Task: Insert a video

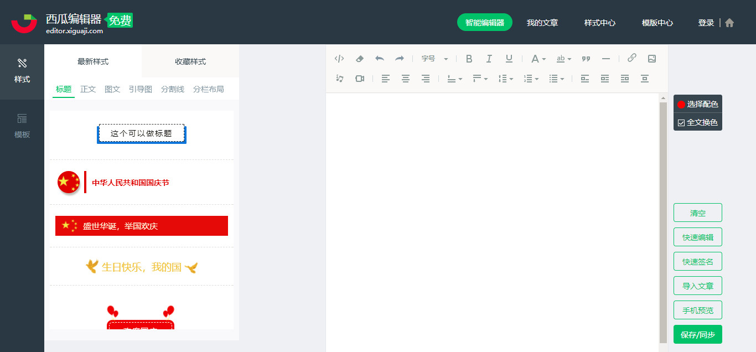Action: [360, 79]
